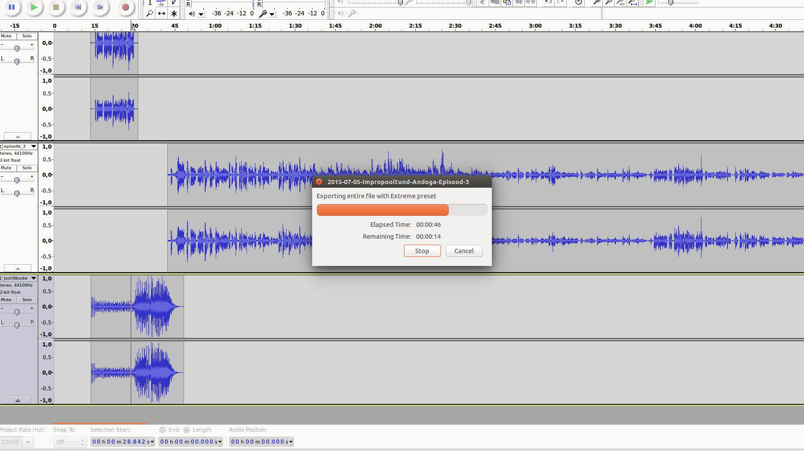Click Stop in the export dialog
804x451 pixels.
pos(422,251)
